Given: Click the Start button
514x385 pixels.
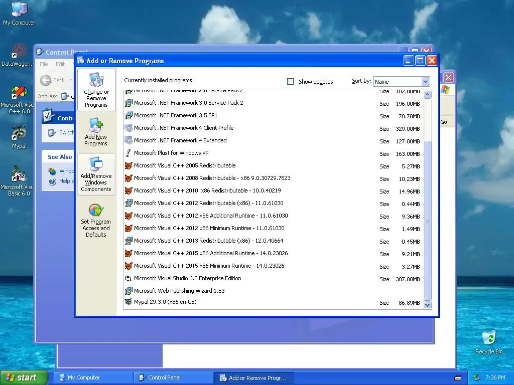Looking at the screenshot, I should 23,377.
